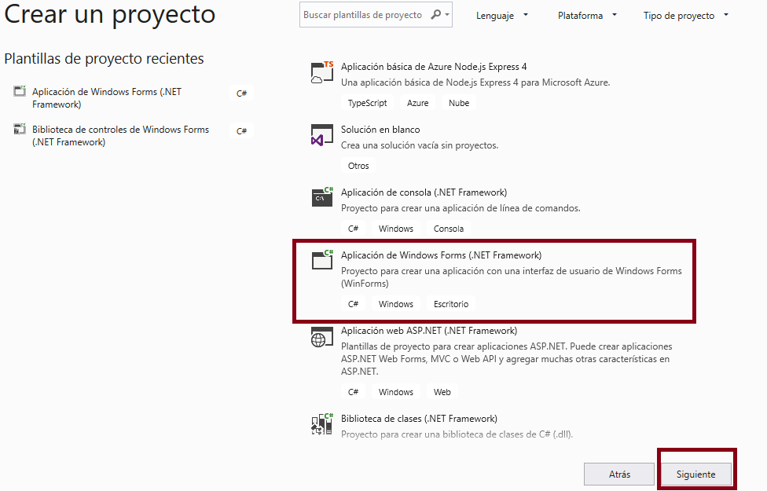Click the Azure tag
Screen dimensions: 767x491
click(418, 103)
